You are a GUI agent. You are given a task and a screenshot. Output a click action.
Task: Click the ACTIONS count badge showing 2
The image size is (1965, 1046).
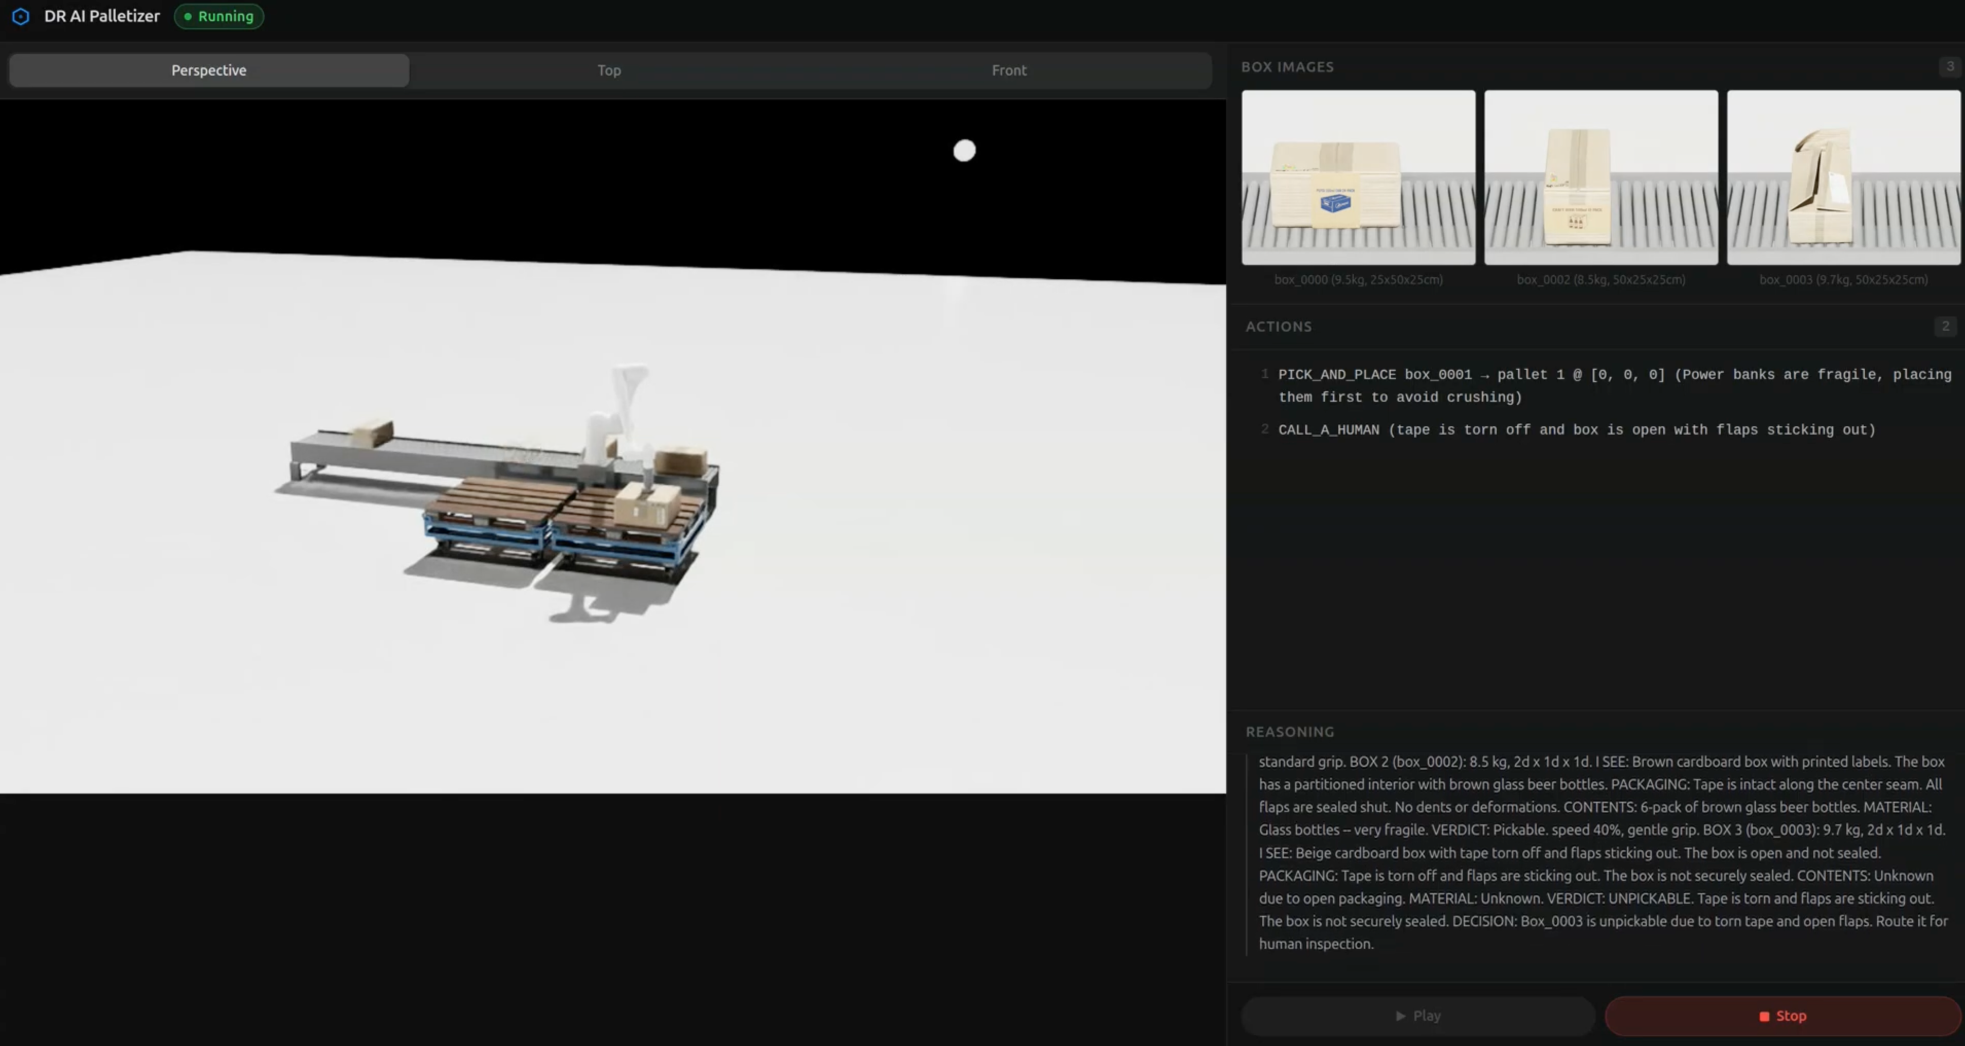pyautogui.click(x=1946, y=326)
